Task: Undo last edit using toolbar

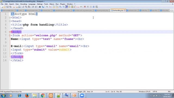Action: [x=33, y=7]
